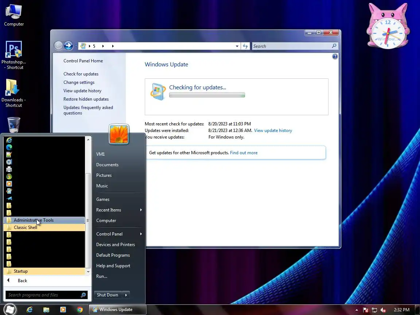This screenshot has height=315, width=420.
Task: Open orange Media Player icon in Start menu list
Action: pyautogui.click(x=9, y=184)
